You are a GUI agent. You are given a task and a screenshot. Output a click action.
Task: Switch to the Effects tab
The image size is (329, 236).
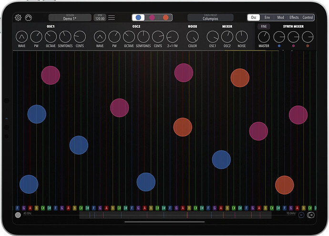pos(294,18)
